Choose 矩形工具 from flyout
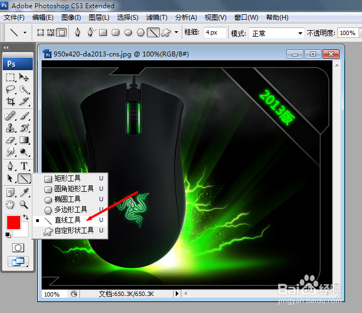 coord(70,178)
